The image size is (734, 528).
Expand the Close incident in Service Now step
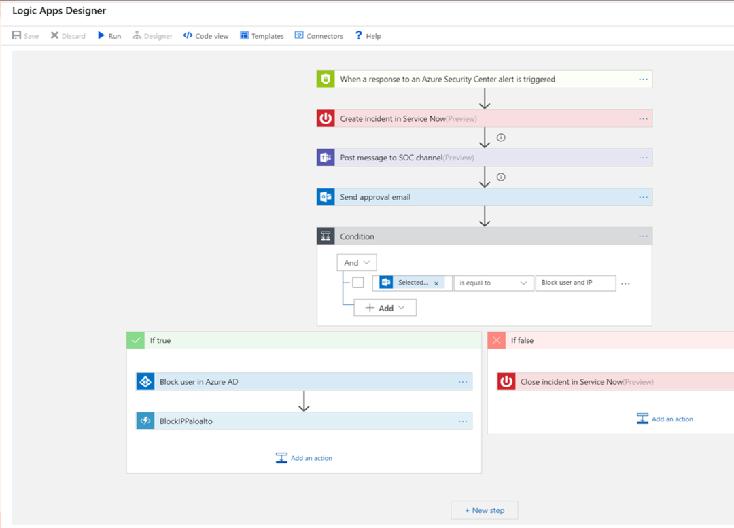[616, 381]
